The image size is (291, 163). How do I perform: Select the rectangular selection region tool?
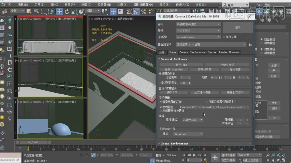click(x=44, y=11)
